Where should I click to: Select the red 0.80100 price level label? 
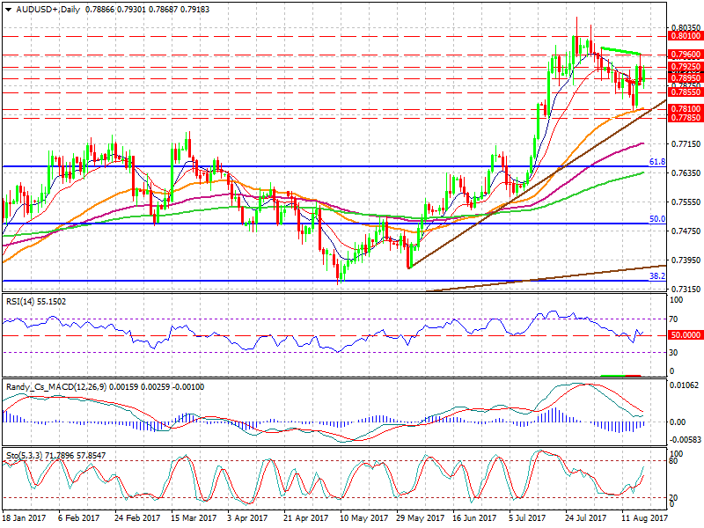tap(684, 36)
